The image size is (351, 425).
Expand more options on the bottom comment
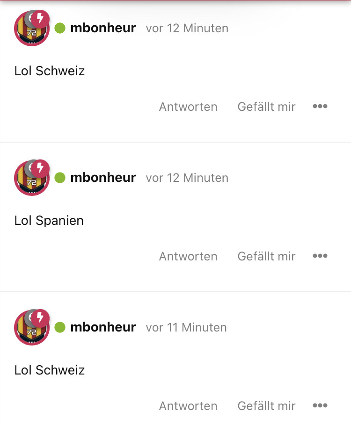[320, 405]
